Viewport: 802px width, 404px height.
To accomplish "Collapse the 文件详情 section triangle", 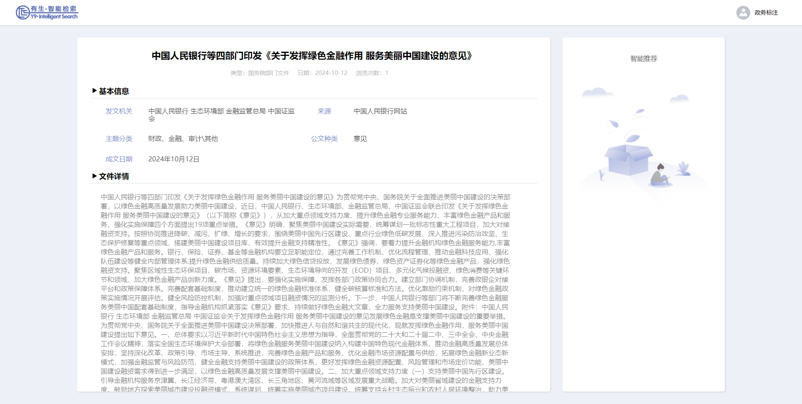I will click(x=94, y=176).
